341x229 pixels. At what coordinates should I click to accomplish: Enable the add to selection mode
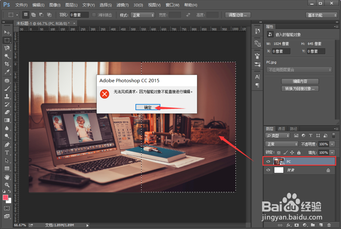(33, 15)
